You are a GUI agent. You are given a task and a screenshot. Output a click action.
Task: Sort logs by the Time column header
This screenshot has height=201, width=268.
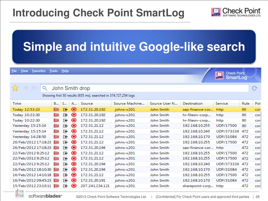(17, 103)
